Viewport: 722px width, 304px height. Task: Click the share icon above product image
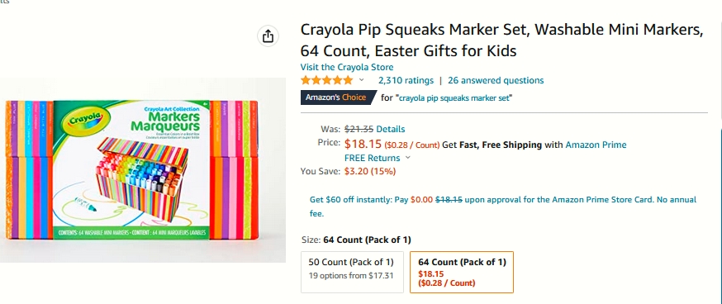268,36
